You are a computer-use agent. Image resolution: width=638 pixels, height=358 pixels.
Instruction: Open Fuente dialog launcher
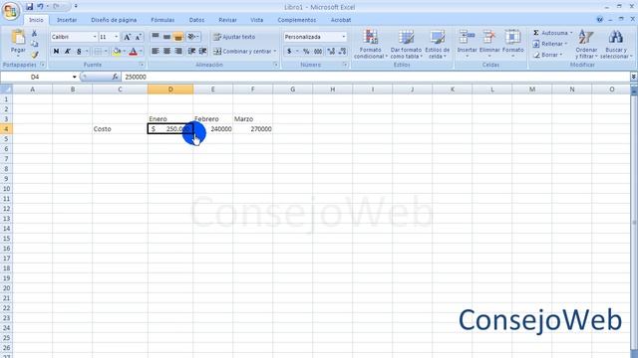tap(142, 65)
